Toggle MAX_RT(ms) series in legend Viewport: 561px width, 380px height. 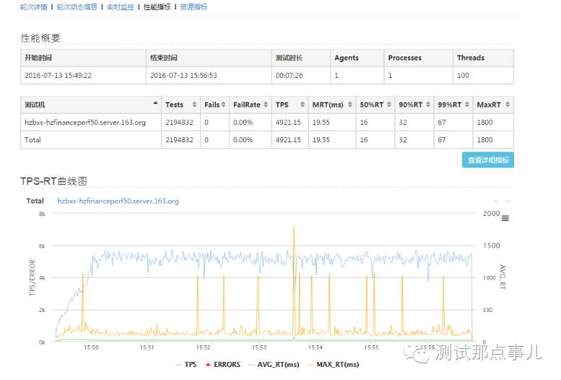[333, 365]
